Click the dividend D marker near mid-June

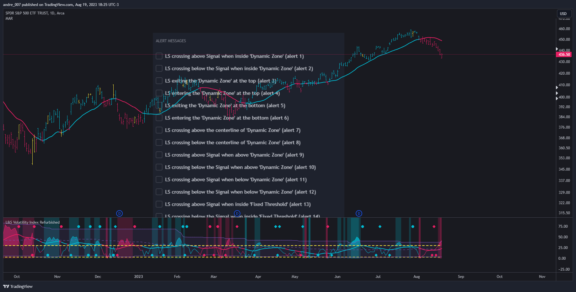(x=359, y=214)
